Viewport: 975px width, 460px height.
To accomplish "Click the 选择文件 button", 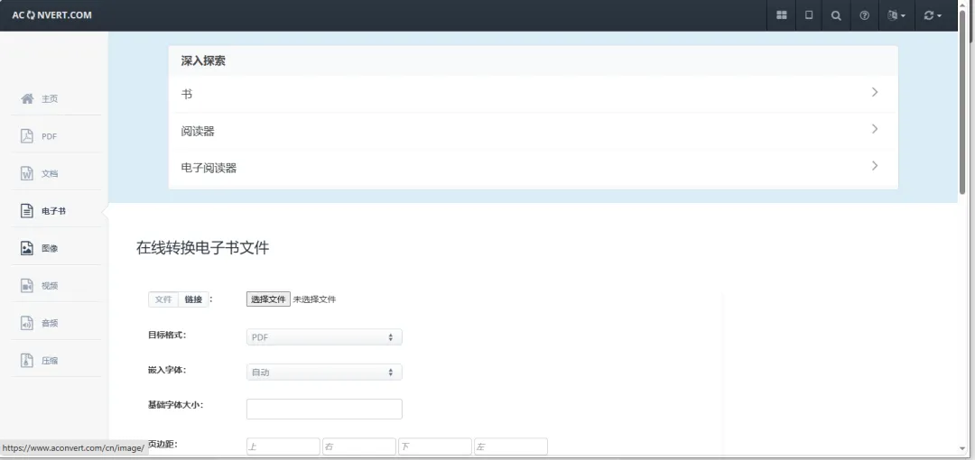I will (268, 299).
